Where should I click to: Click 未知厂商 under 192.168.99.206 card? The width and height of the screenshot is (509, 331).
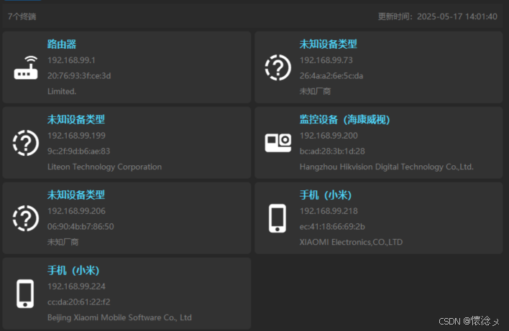click(x=63, y=242)
